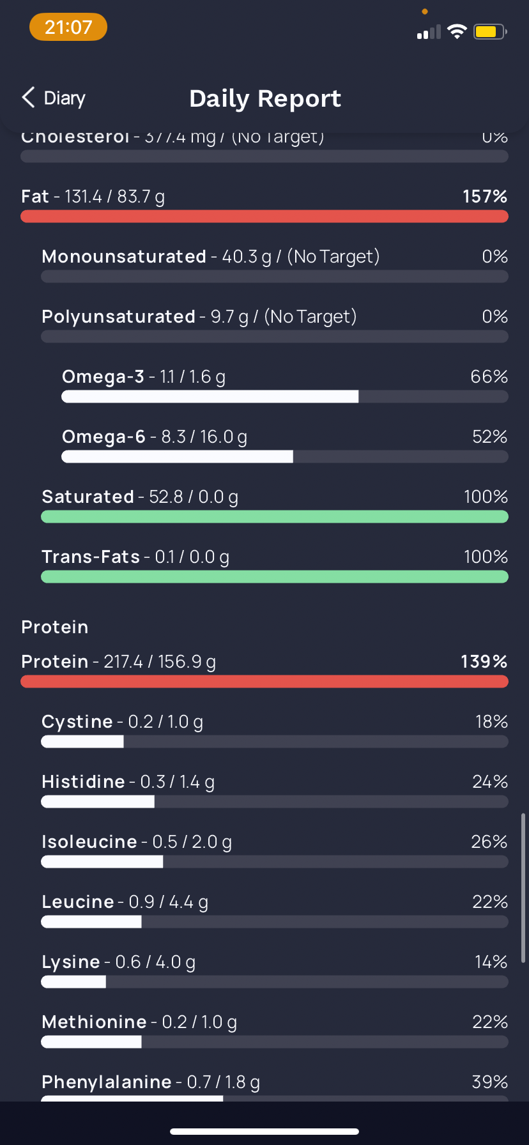Tap the Wi-Fi status icon
The height and width of the screenshot is (1145, 529).
pyautogui.click(x=457, y=31)
